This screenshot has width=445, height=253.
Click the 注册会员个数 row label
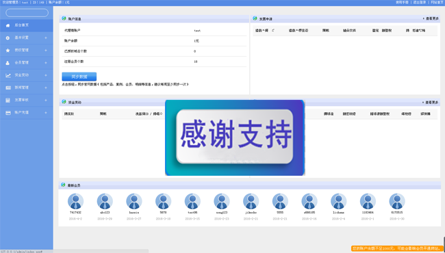(74, 62)
